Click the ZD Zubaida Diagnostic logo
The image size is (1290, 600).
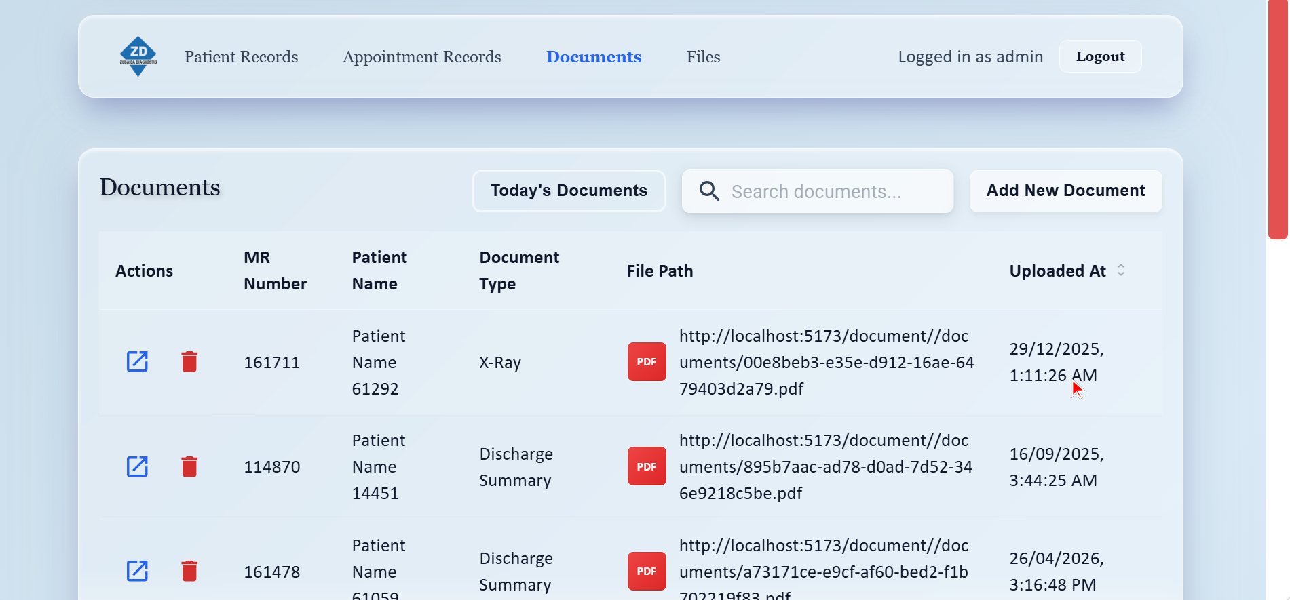click(x=138, y=56)
